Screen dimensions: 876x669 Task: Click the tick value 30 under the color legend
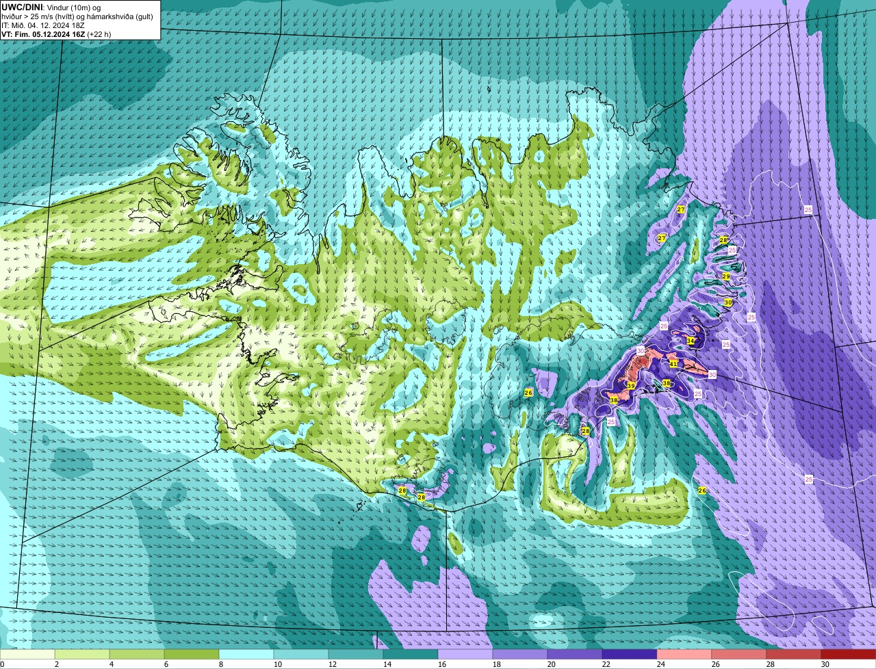pos(825,664)
